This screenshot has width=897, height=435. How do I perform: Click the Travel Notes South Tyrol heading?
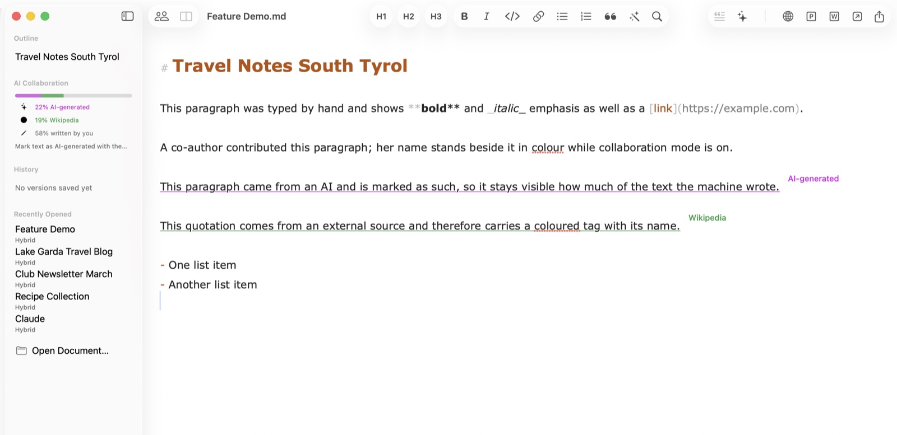coord(290,66)
